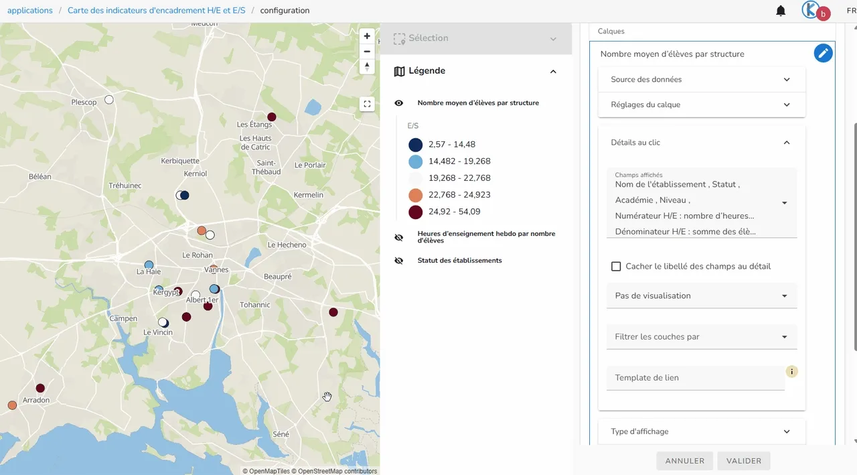The height and width of the screenshot is (475, 857).
Task: Expand Réglages du calque section
Action: 702,105
